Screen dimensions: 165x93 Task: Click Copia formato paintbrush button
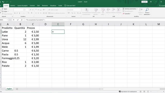(x=7, y=14)
